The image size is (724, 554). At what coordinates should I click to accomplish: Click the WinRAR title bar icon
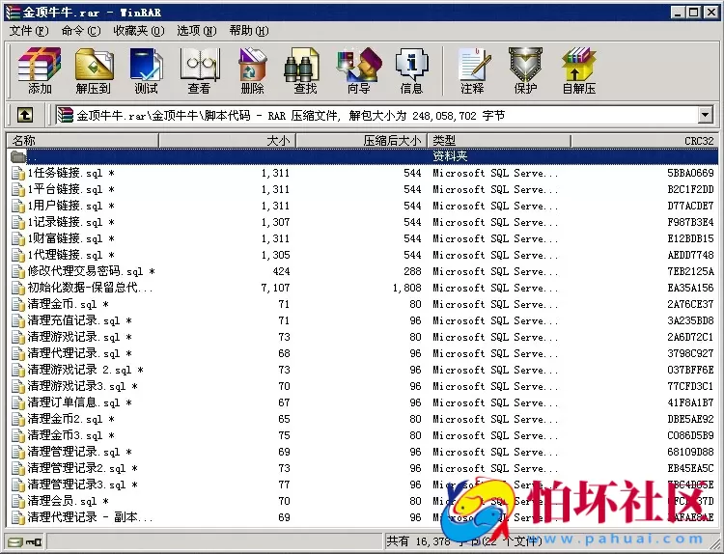[x=13, y=12]
